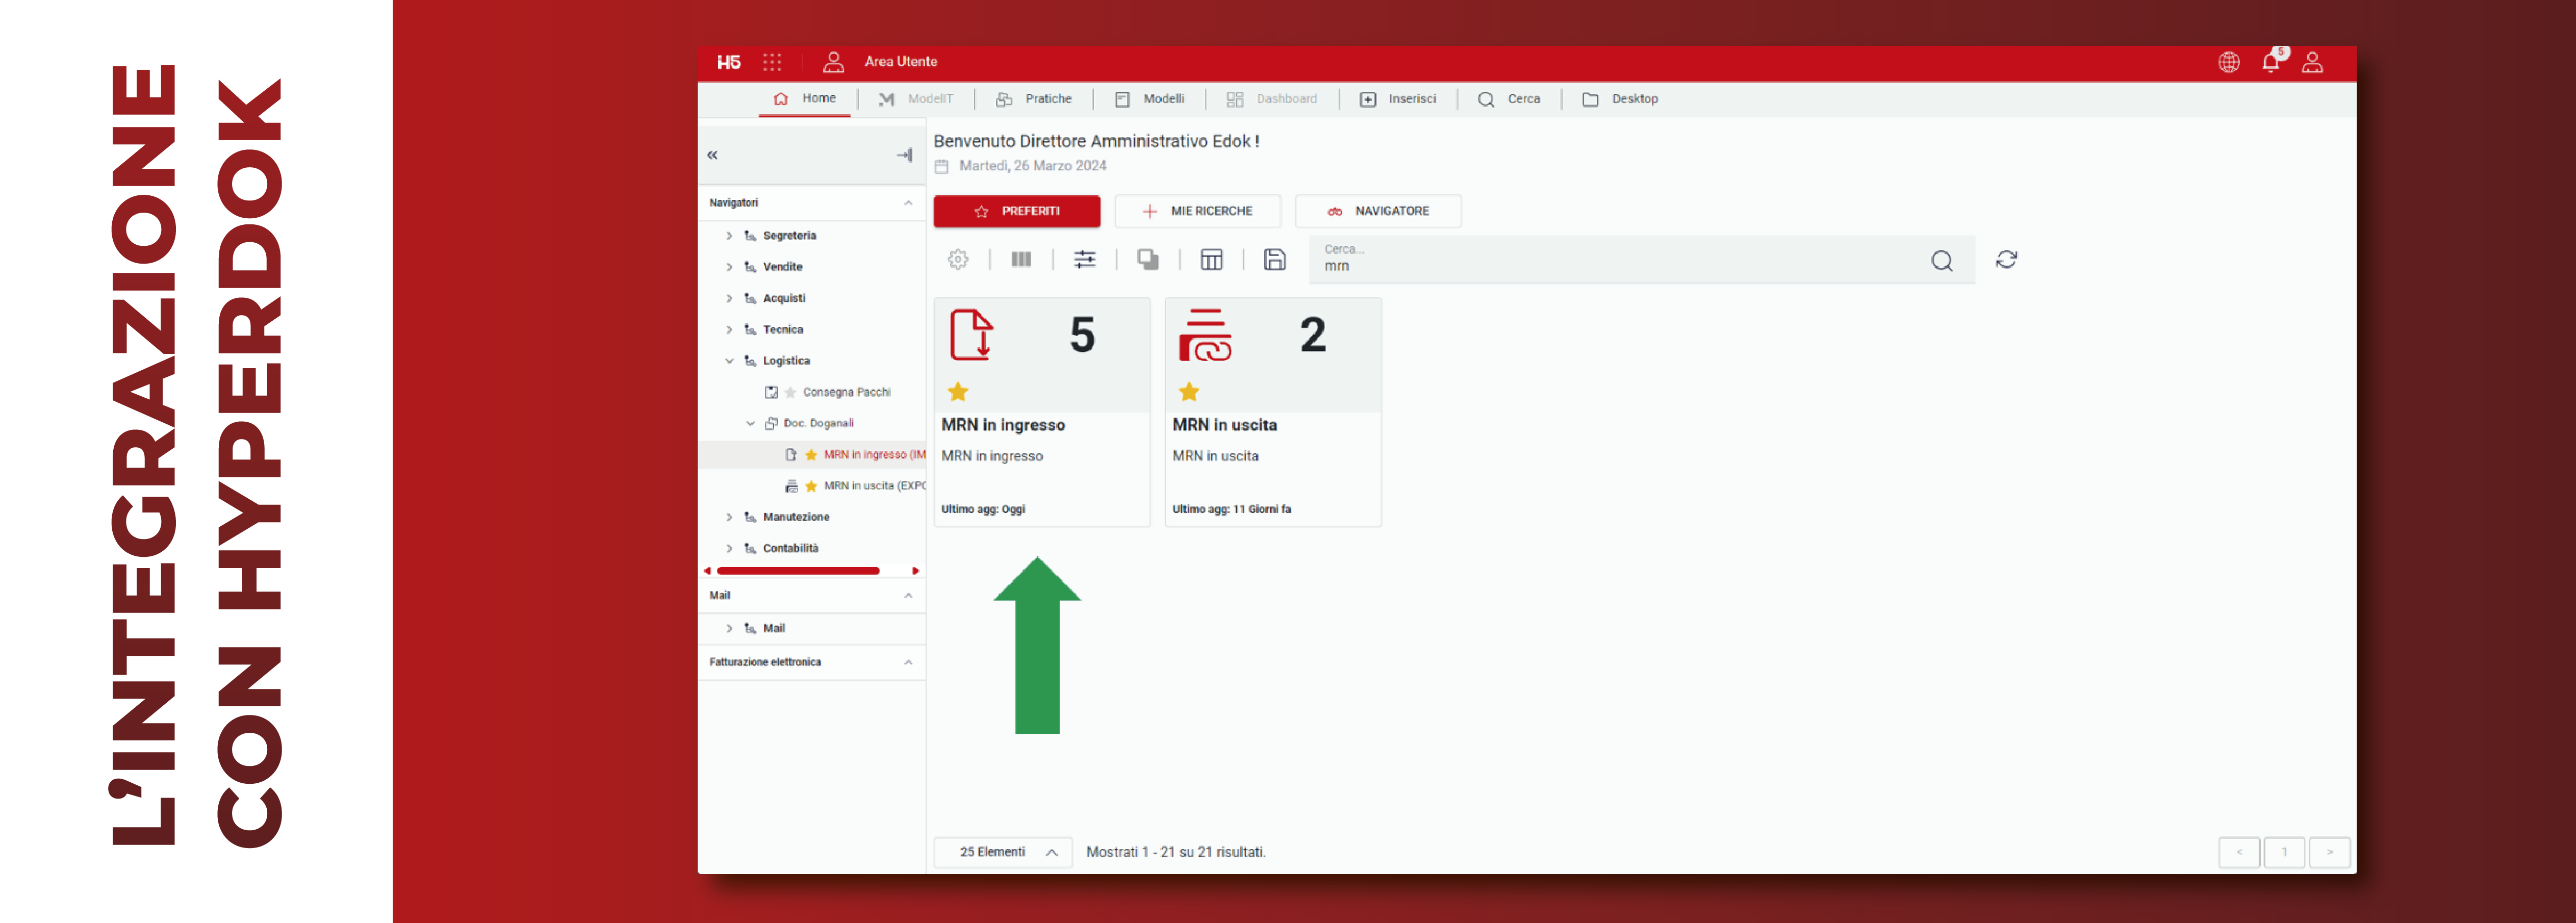Screen dimensions: 2576x923
Task: Pin the sidebar with arrow-to-bar icon
Action: click(904, 155)
